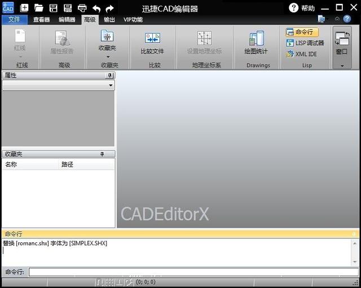Open the 文件 menu tab
Viewport: 361px width, 288px height.
tap(14, 20)
